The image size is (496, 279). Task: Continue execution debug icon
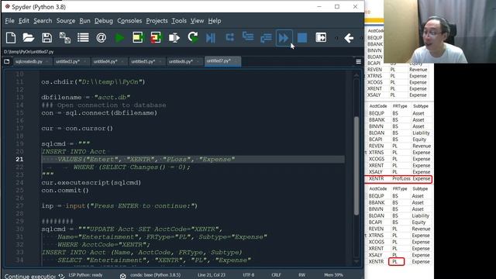(x=284, y=38)
